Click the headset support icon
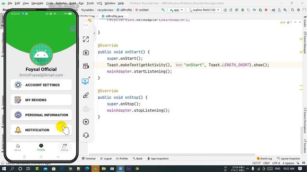307x172 pixels. point(86,135)
